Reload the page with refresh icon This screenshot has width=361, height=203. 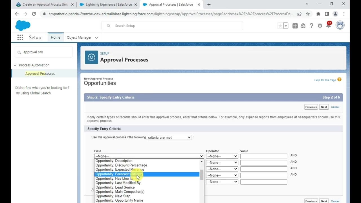34,14
